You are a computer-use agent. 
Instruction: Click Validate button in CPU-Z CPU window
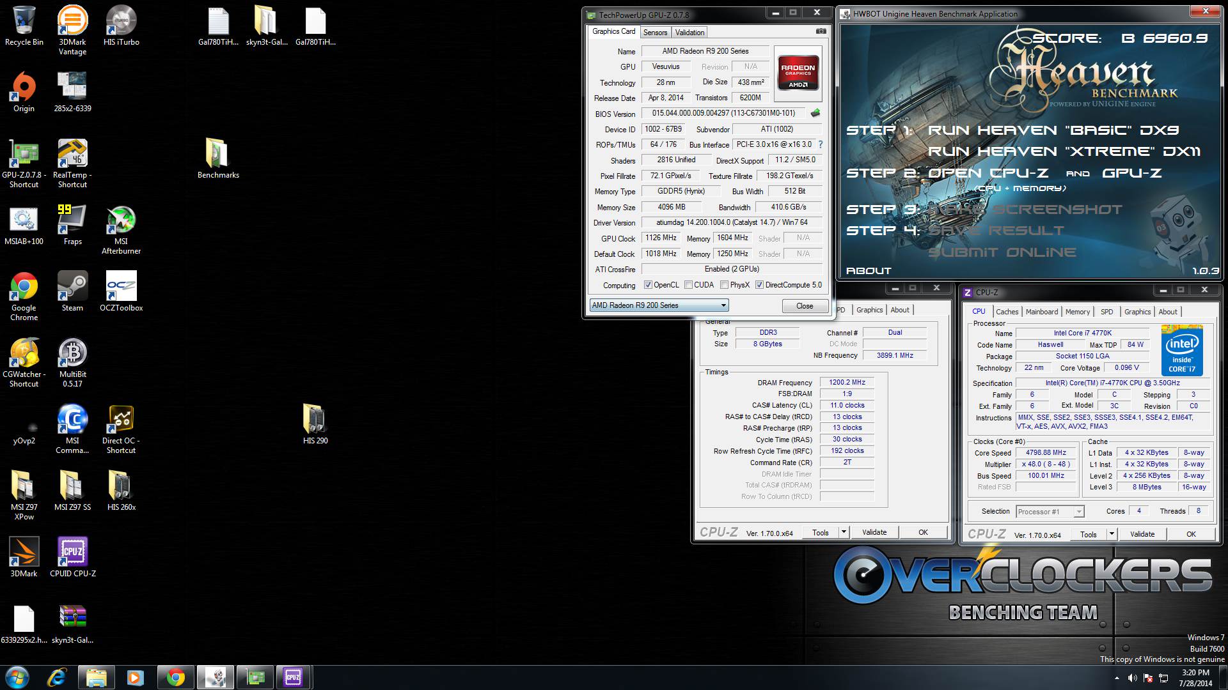click(1142, 534)
